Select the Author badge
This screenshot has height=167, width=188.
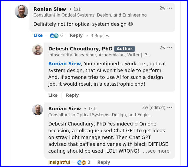tap(125, 49)
